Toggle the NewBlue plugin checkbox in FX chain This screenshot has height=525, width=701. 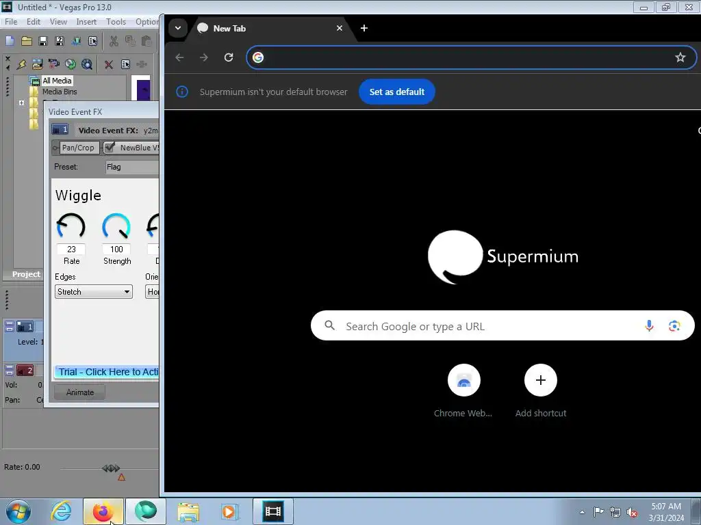(x=110, y=148)
